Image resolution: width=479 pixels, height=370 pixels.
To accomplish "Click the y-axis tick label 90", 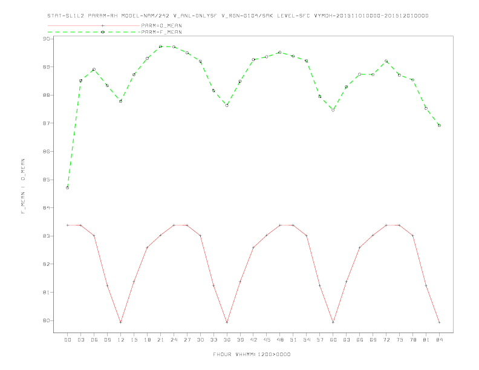I will [47, 39].
